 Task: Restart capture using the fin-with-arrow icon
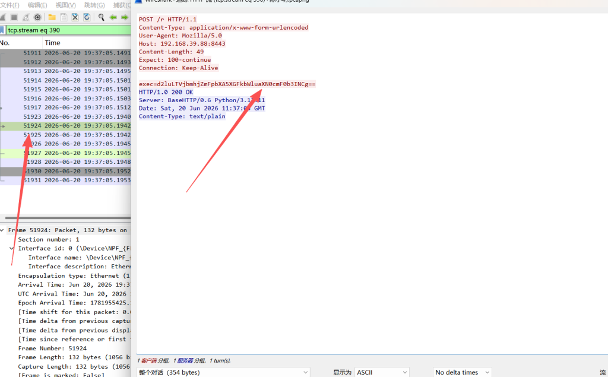[26, 17]
